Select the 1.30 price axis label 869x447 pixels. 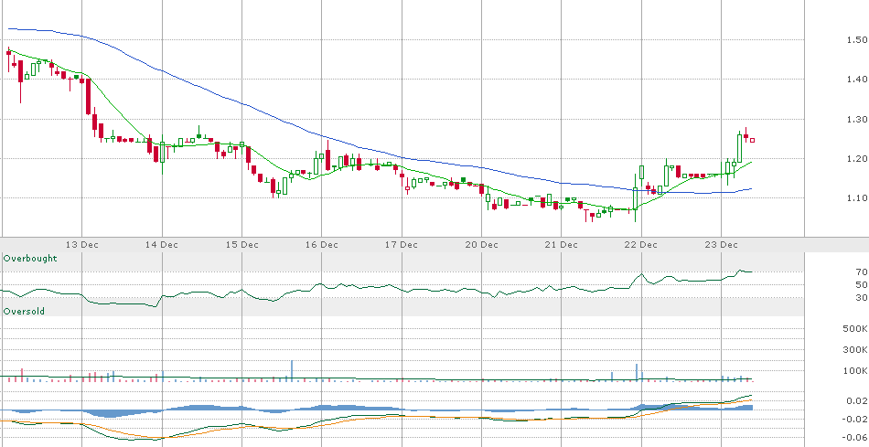(x=857, y=119)
